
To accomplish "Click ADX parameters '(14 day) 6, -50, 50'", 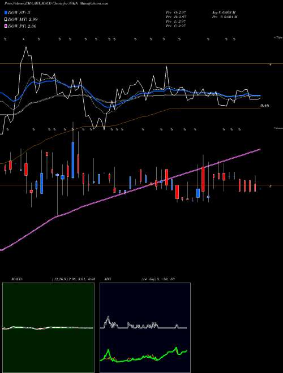I will click(x=158, y=279).
